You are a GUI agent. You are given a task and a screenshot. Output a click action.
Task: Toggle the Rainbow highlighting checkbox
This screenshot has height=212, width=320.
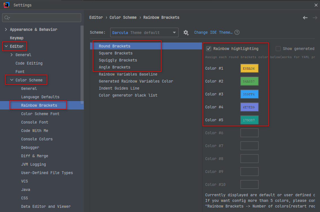209,49
